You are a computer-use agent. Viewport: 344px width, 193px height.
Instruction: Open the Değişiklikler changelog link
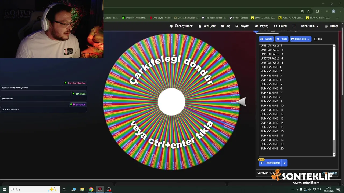[x=329, y=173]
